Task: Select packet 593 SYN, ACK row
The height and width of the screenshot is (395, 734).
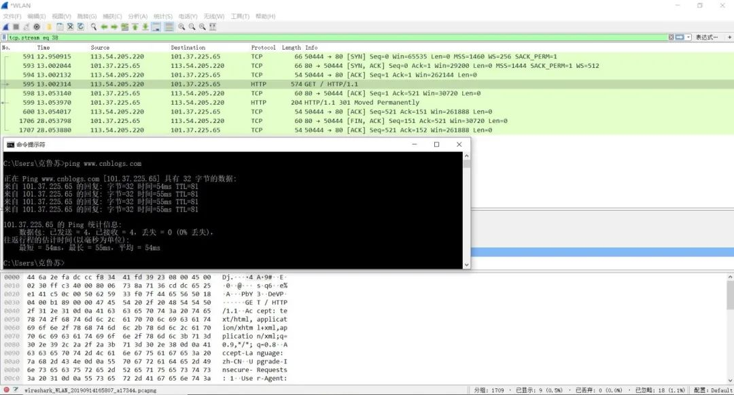Action: click(367, 65)
